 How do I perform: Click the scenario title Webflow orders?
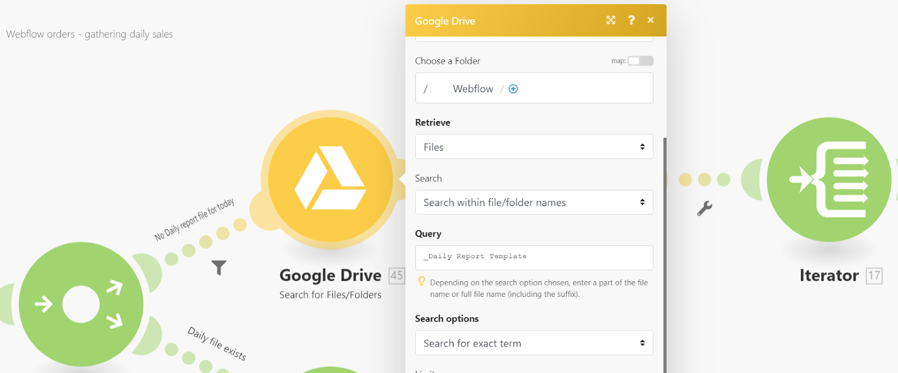89,34
